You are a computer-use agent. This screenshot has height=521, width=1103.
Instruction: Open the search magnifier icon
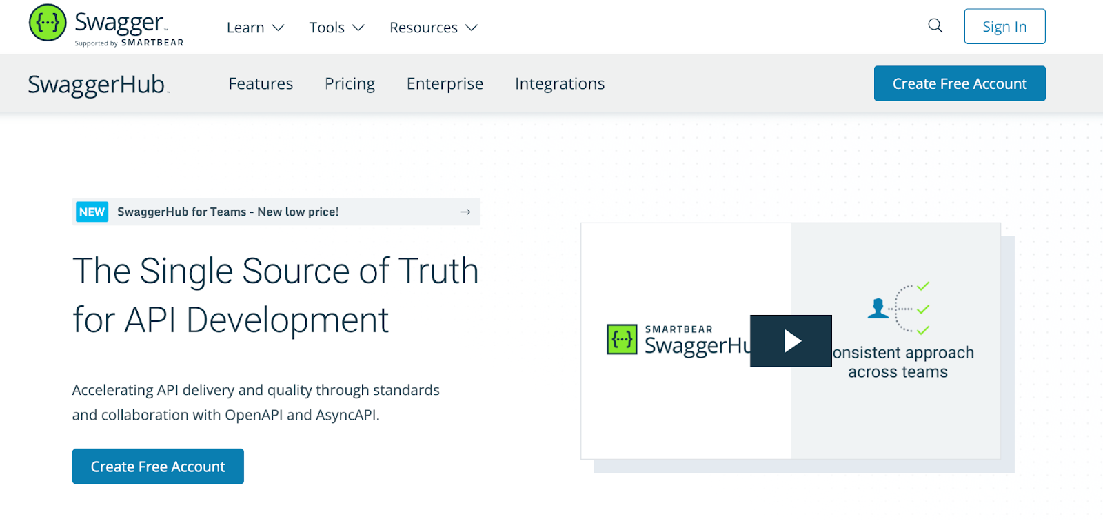tap(935, 26)
